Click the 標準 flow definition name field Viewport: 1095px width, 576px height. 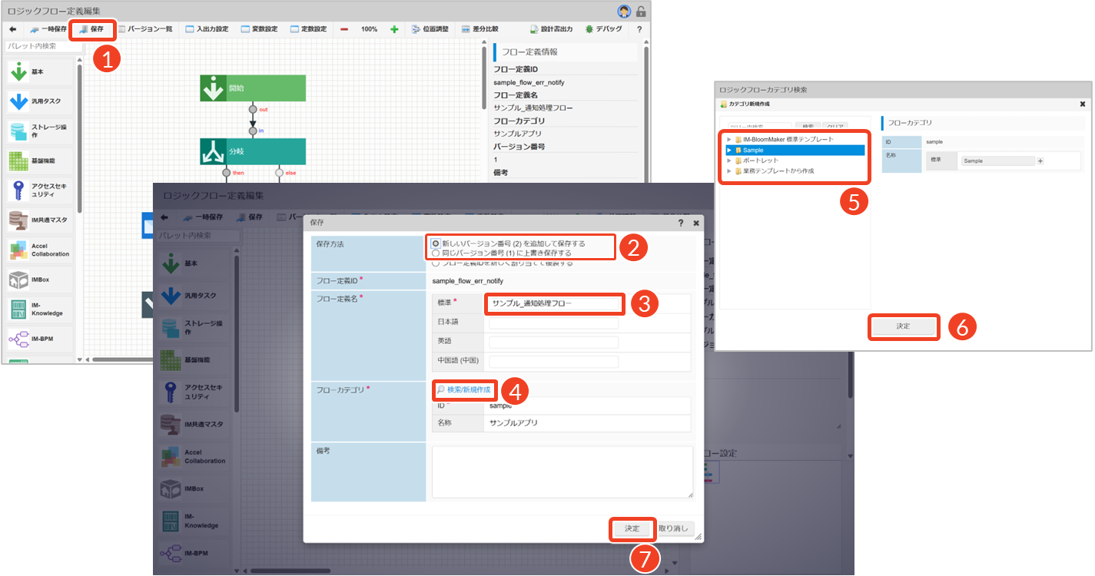pos(554,303)
